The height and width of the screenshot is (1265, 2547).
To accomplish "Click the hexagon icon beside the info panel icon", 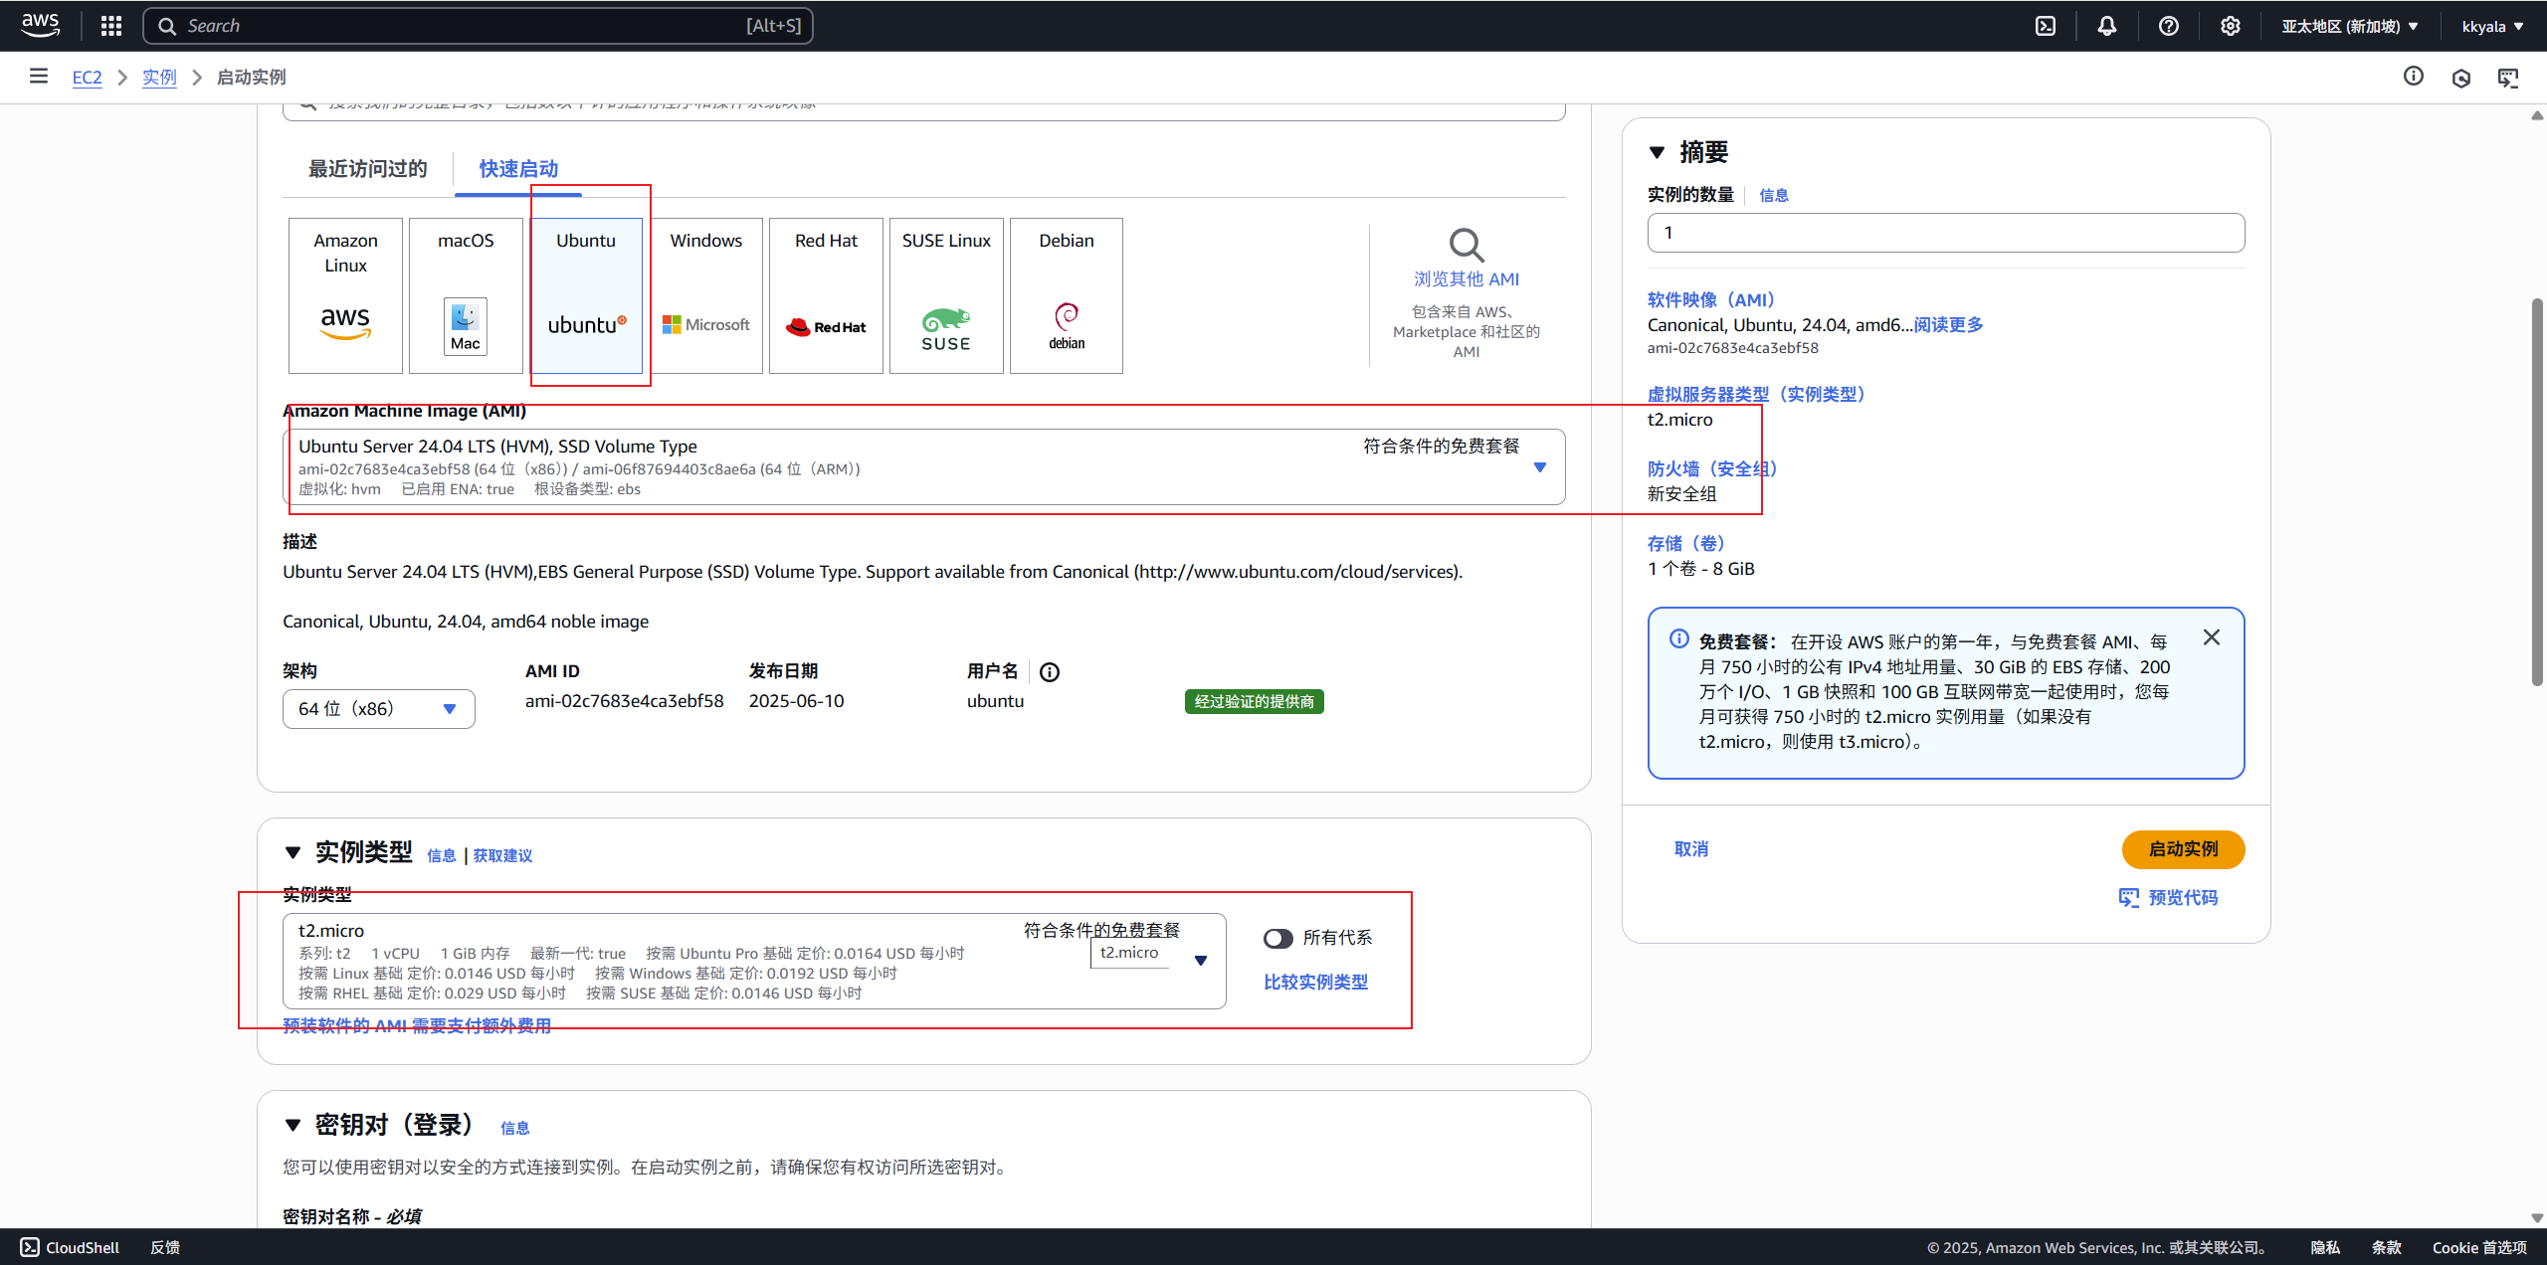I will (x=2461, y=78).
